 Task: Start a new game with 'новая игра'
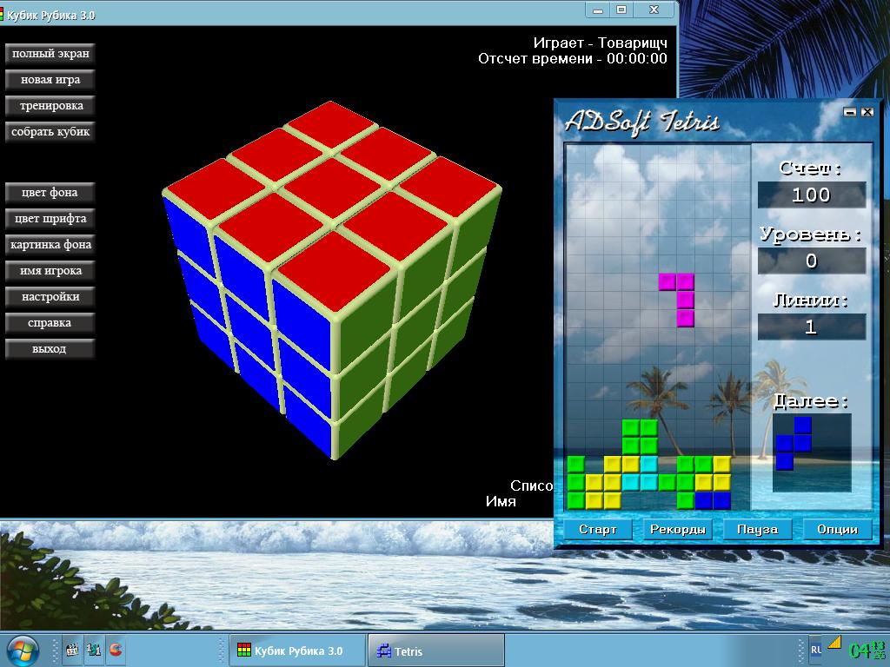[x=50, y=80]
